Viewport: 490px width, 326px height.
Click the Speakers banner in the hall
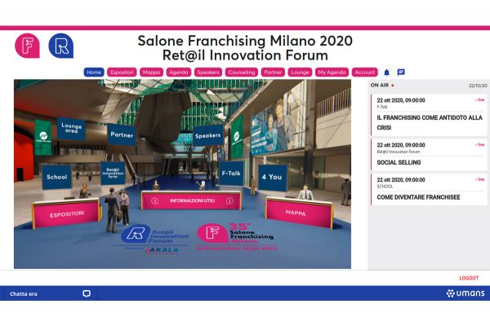(x=208, y=135)
